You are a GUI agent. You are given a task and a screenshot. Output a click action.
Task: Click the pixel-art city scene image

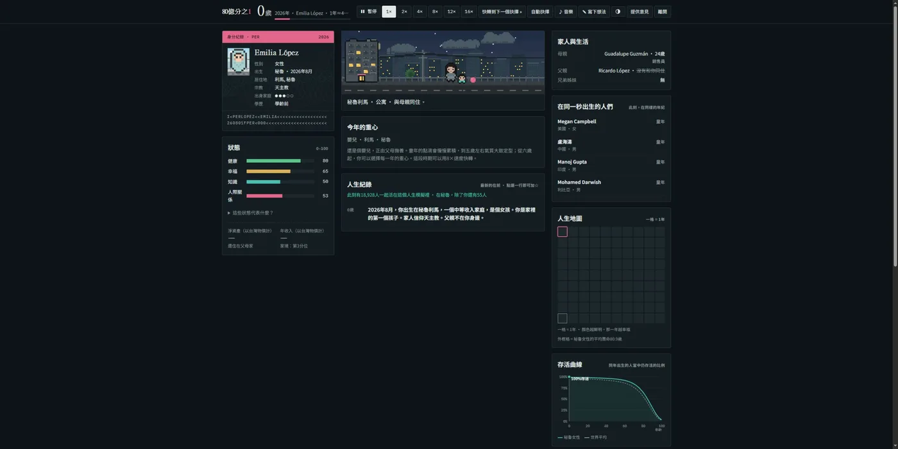(x=443, y=62)
